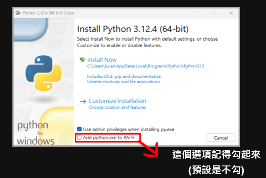
Task: Click the arrow icon beside Customize installation
Action: [x=83, y=101]
